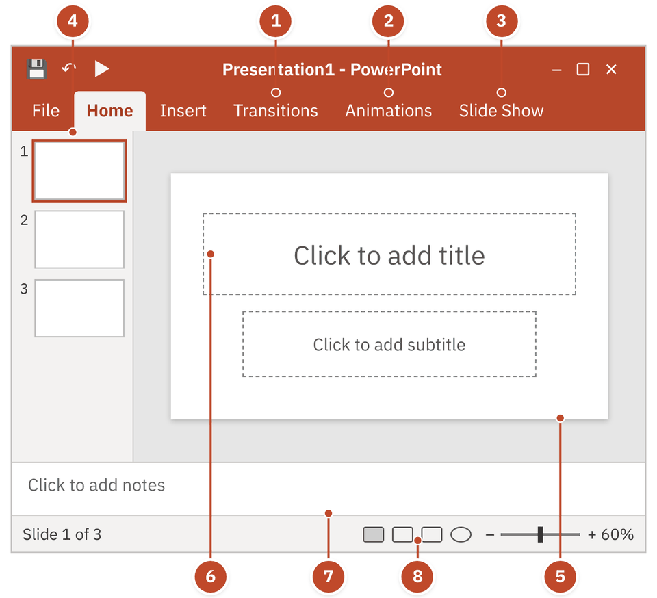657x598 pixels.
Task: Click the Save floppy disk icon
Action: tap(36, 69)
